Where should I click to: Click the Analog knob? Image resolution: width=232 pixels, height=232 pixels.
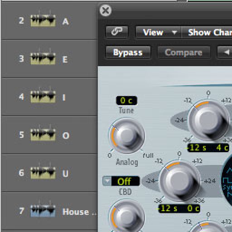(126, 136)
